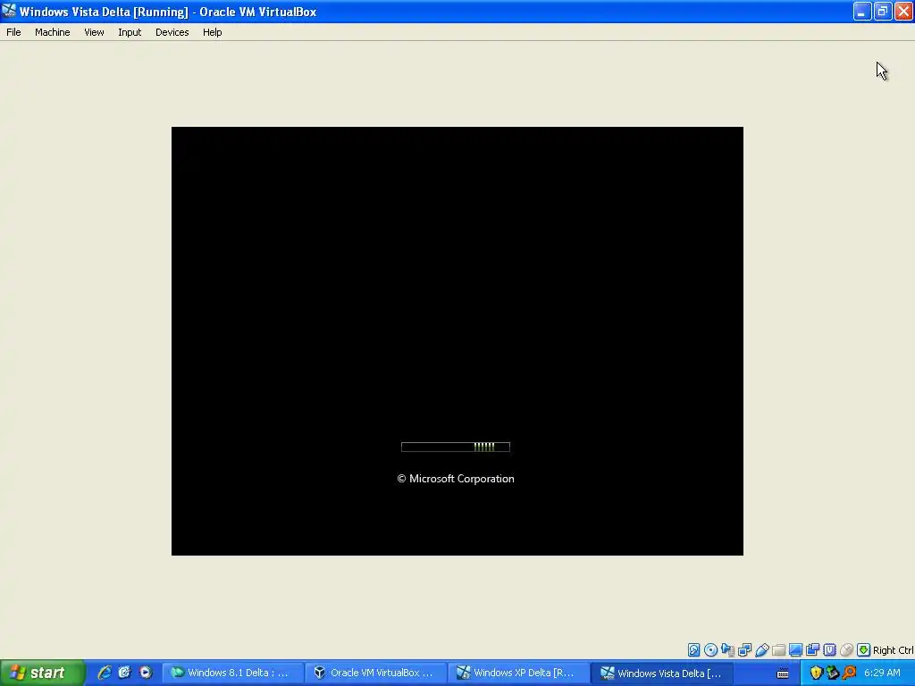Click the mouse integration status icon
Image resolution: width=915 pixels, height=686 pixels.
[x=847, y=650]
